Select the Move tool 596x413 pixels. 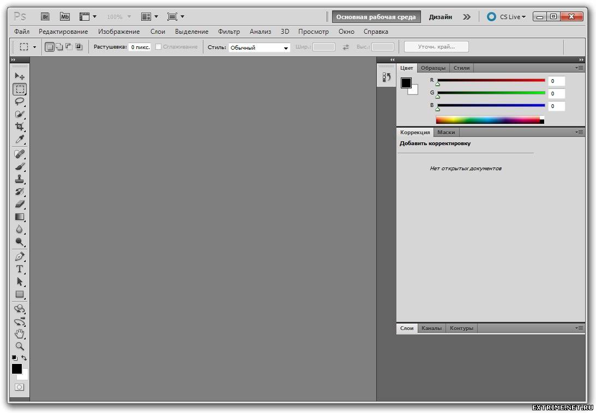coord(20,76)
